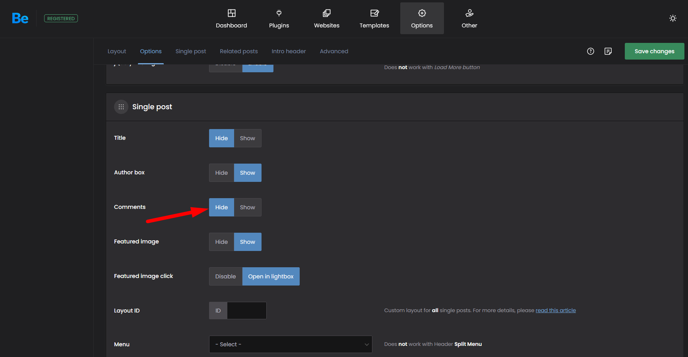Switch to the Layout tab
Screen dimensions: 688x357
point(117,51)
